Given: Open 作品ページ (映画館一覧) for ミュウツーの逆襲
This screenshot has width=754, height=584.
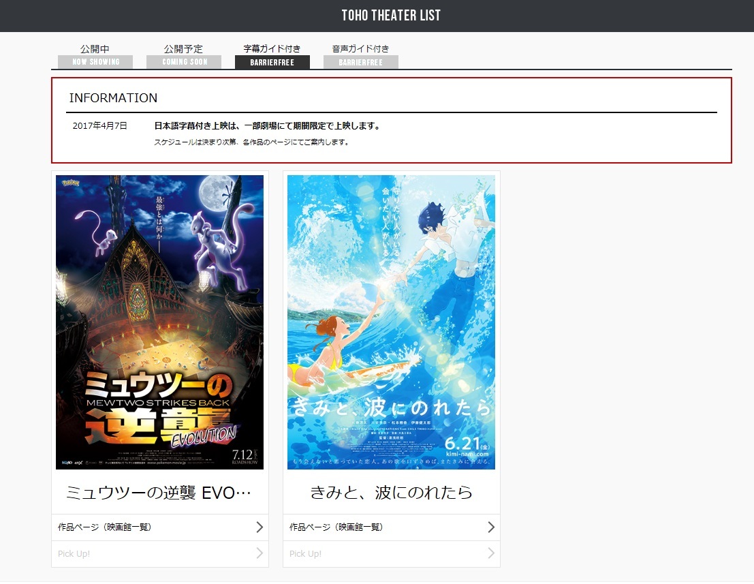Looking at the screenshot, I should point(160,527).
